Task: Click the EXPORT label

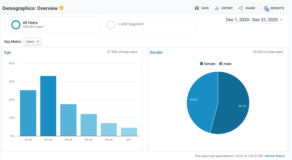Action: point(227,8)
